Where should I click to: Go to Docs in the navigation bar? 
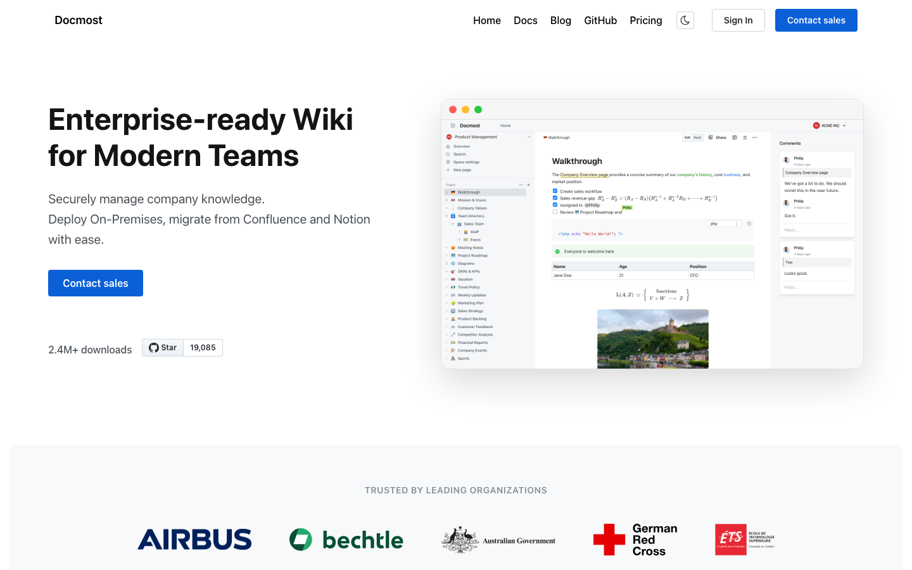coord(525,20)
